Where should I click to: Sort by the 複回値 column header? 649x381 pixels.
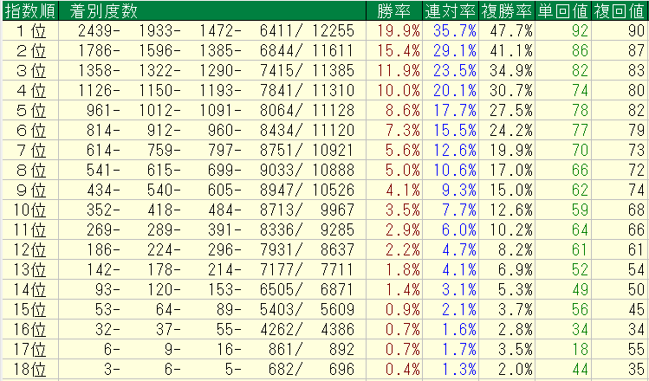pyautogui.click(x=620, y=11)
